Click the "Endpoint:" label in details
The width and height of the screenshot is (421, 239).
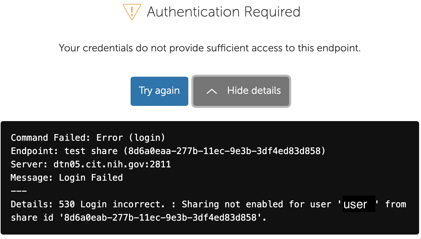point(35,151)
